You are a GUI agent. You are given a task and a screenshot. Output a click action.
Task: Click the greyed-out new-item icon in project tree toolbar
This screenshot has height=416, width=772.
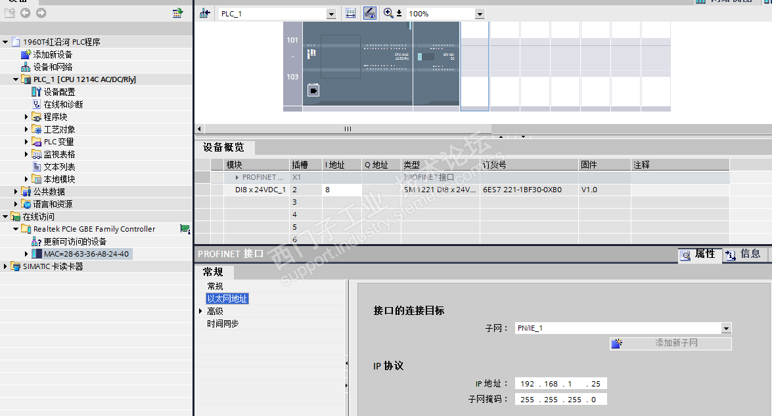pos(10,12)
